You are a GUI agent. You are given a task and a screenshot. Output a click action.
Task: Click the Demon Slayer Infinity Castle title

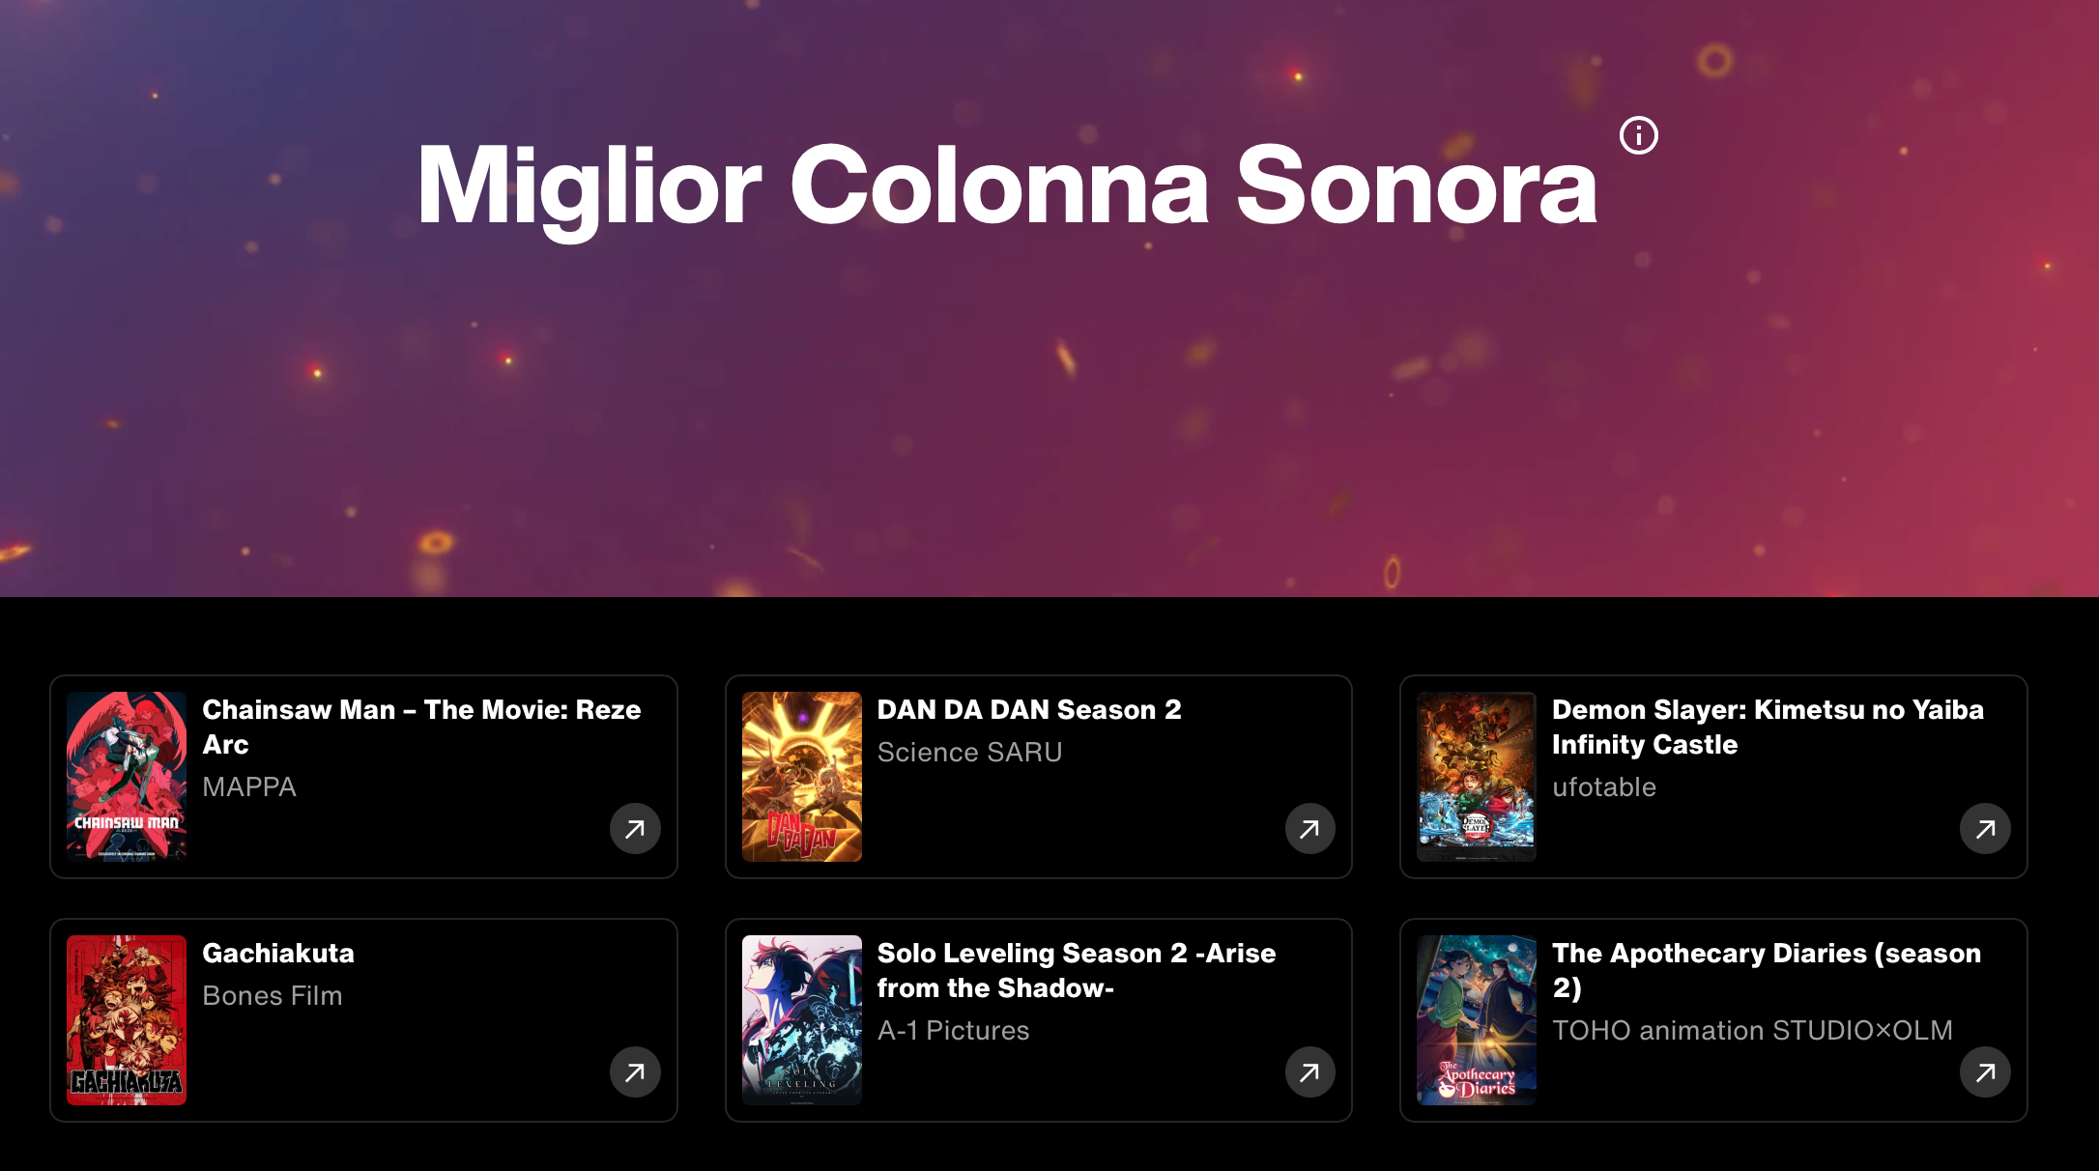(x=1768, y=727)
